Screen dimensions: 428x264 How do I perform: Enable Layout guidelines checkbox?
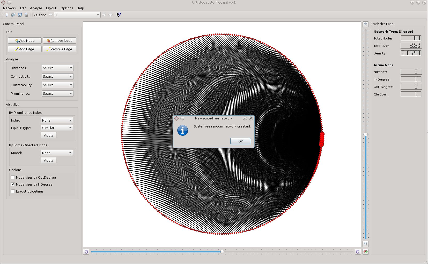pos(13,191)
